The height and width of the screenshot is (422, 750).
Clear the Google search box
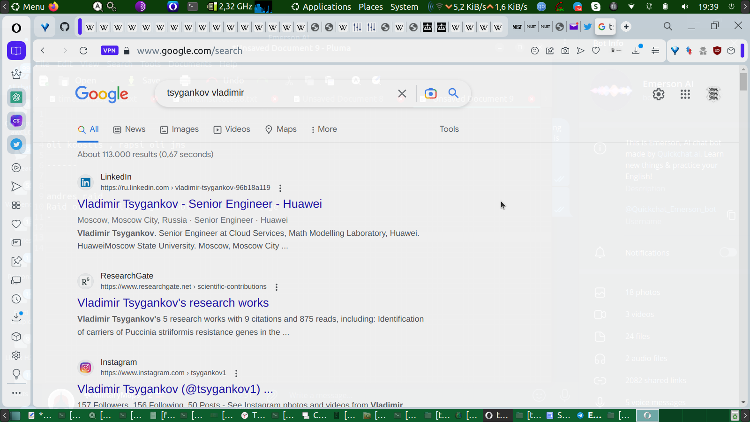tap(402, 93)
